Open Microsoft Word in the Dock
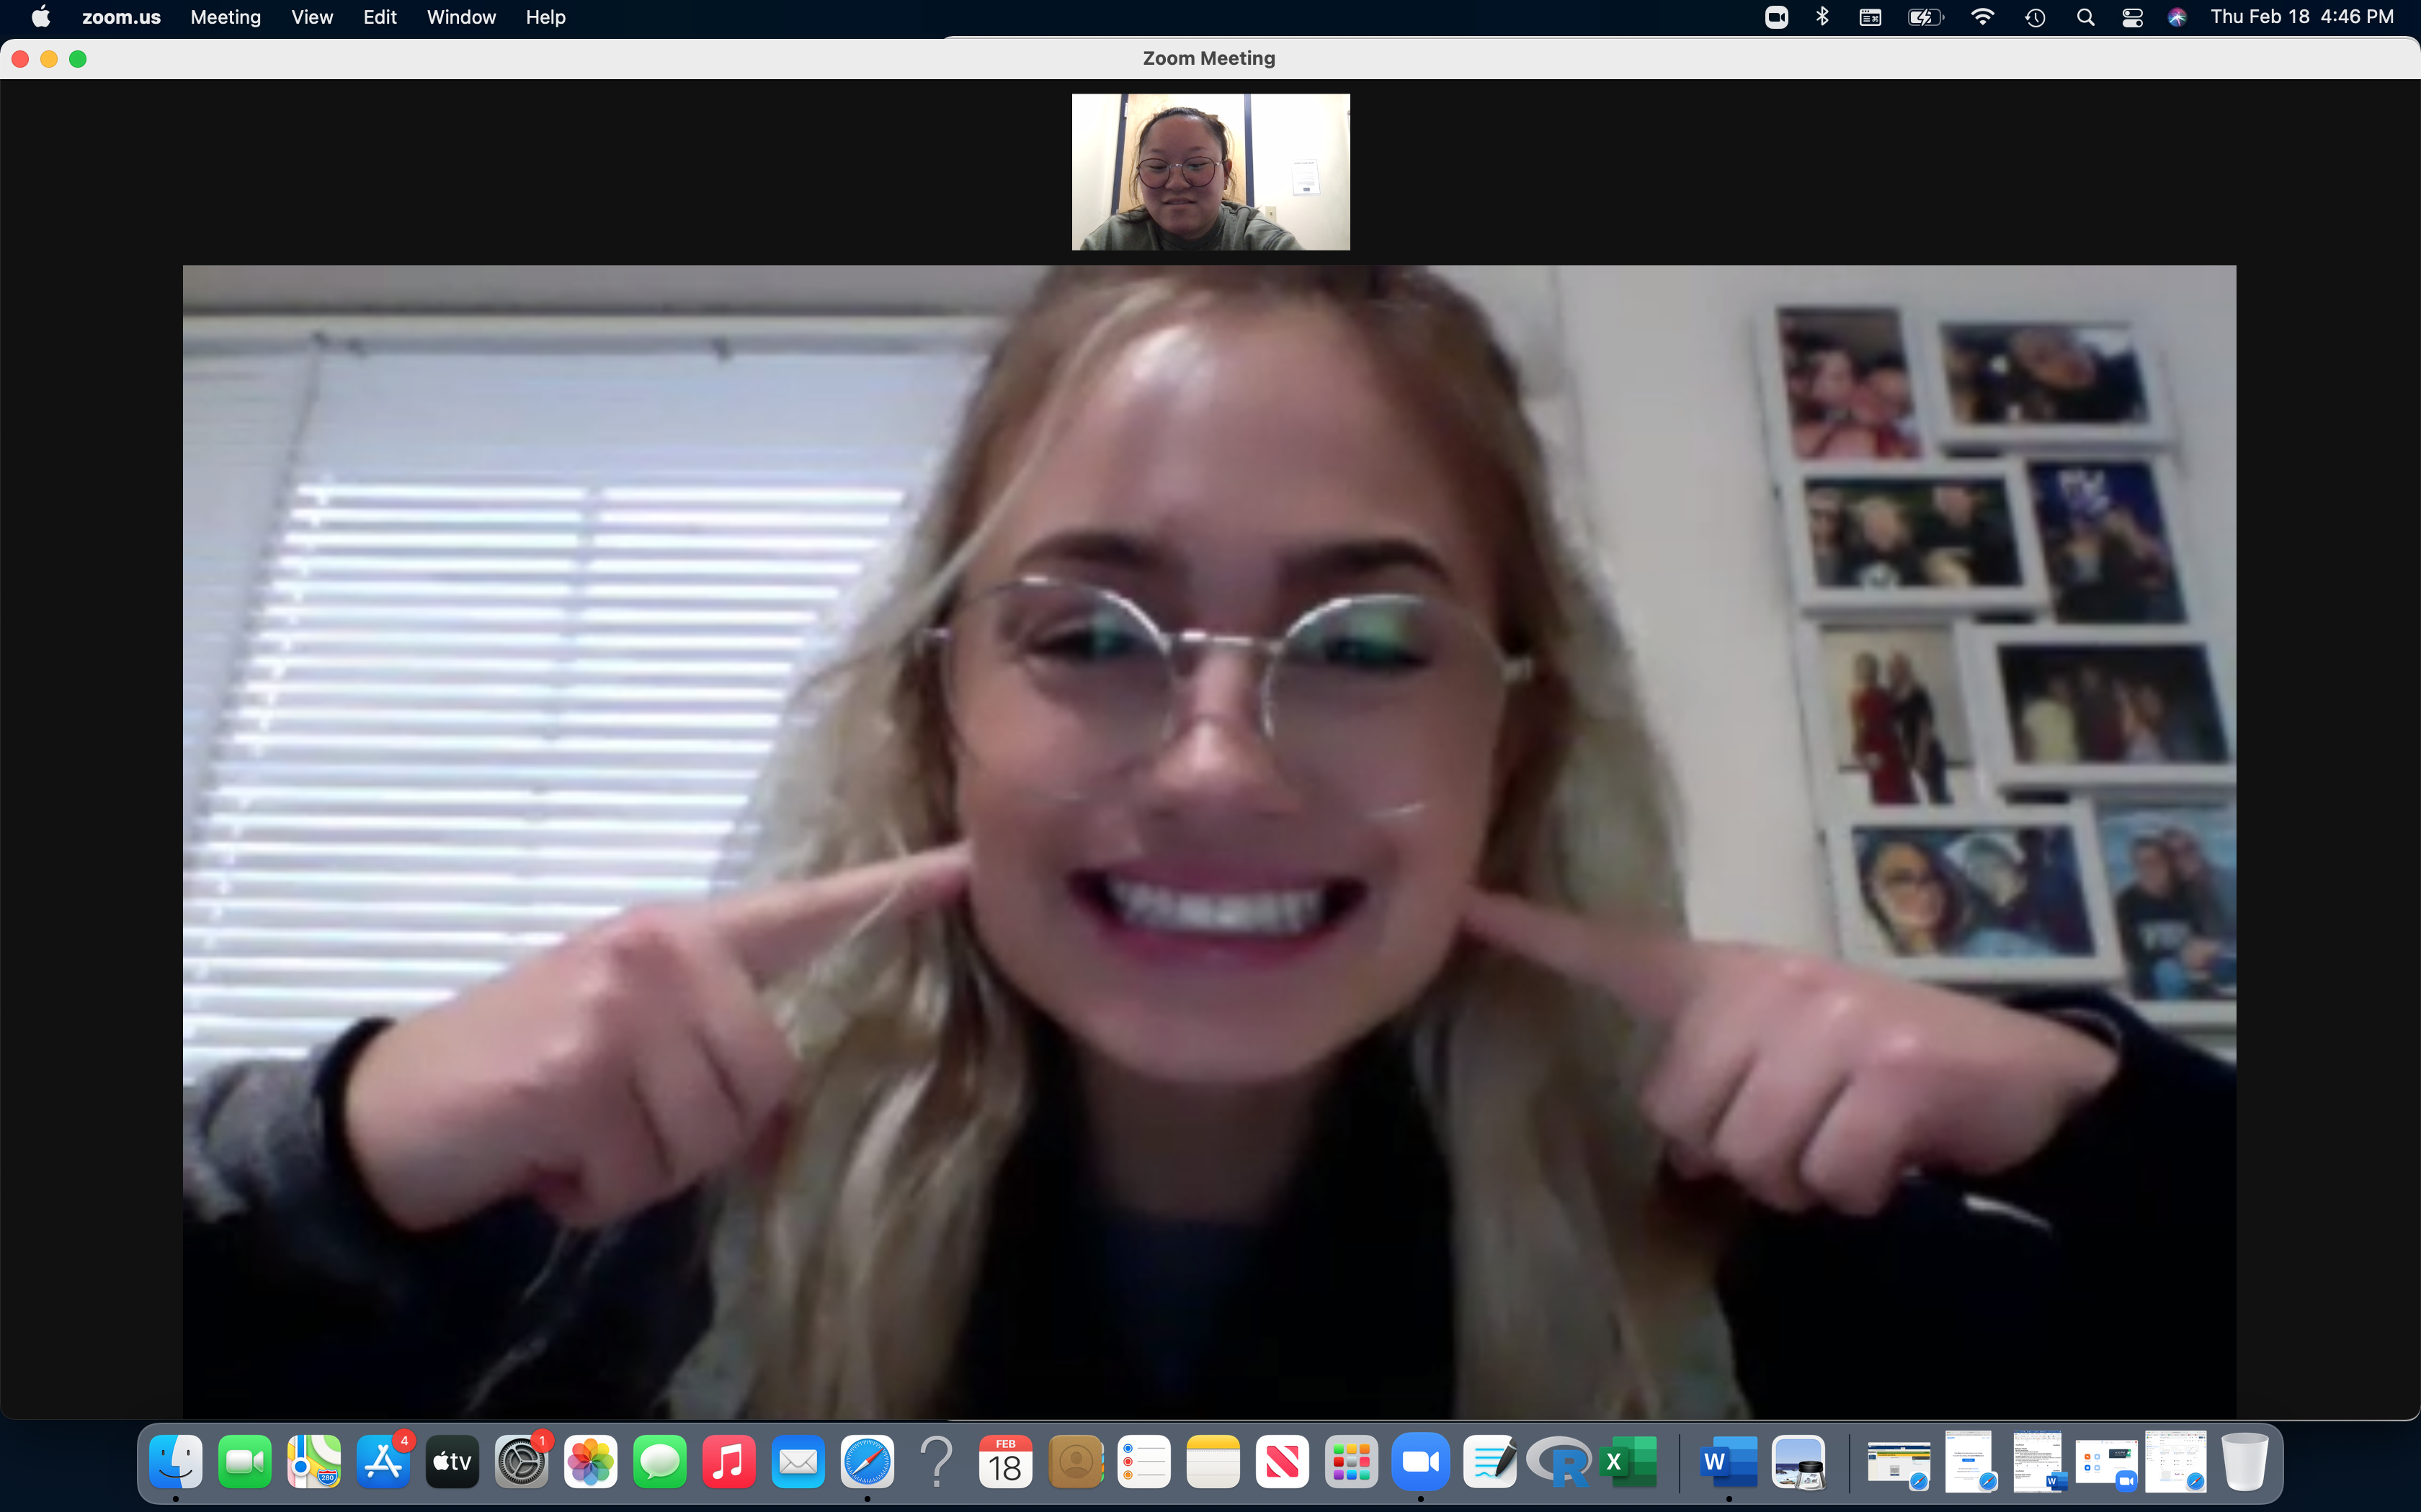Viewport: 2421px width, 1512px height. point(1728,1462)
